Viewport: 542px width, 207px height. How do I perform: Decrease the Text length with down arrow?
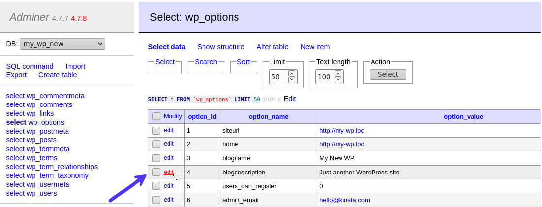point(338,80)
